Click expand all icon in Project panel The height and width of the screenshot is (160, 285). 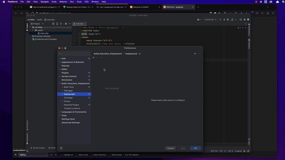click(57, 24)
